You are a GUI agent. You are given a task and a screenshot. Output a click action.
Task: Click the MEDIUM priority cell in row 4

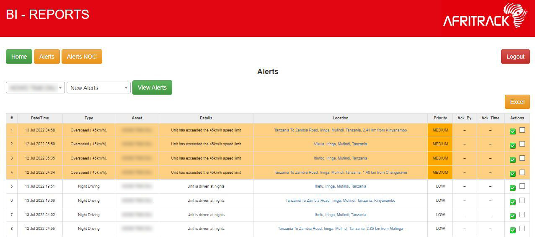[x=440, y=173]
